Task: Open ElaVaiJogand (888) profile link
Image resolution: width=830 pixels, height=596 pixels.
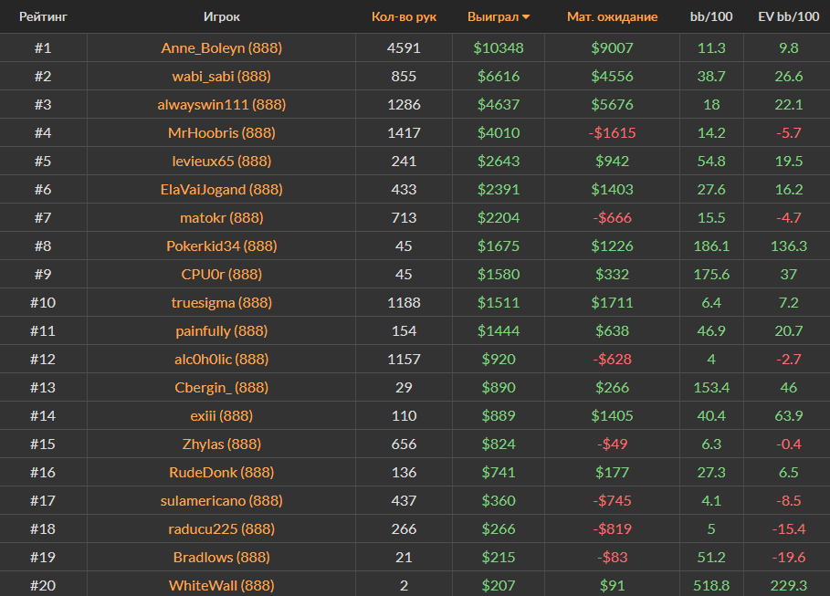Action: [x=222, y=190]
